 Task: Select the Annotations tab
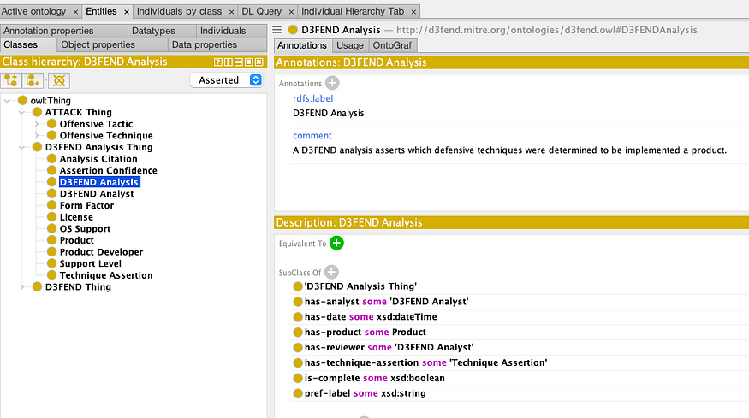pyautogui.click(x=302, y=45)
